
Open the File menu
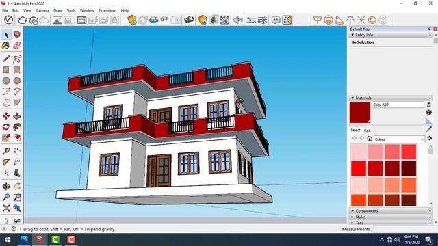click(5, 11)
